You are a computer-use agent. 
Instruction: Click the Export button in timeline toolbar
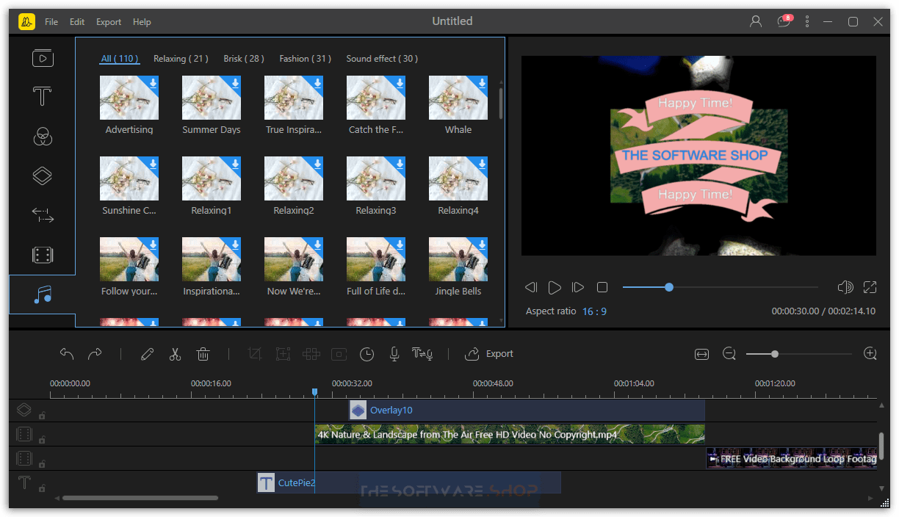[x=489, y=354]
